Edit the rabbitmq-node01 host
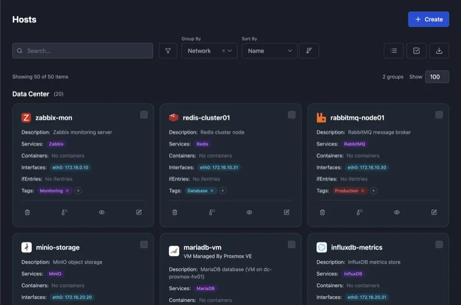 click(434, 212)
